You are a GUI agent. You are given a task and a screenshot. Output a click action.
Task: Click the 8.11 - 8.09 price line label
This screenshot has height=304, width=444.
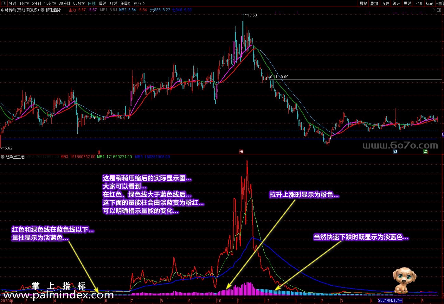(x=279, y=77)
